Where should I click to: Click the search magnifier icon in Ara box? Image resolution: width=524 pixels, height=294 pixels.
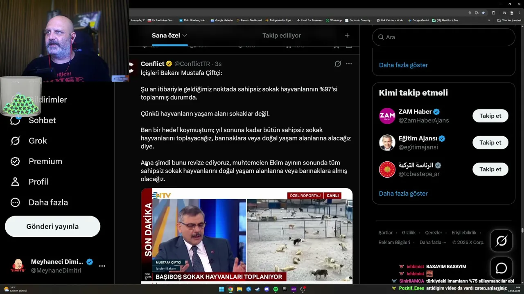[x=381, y=37]
